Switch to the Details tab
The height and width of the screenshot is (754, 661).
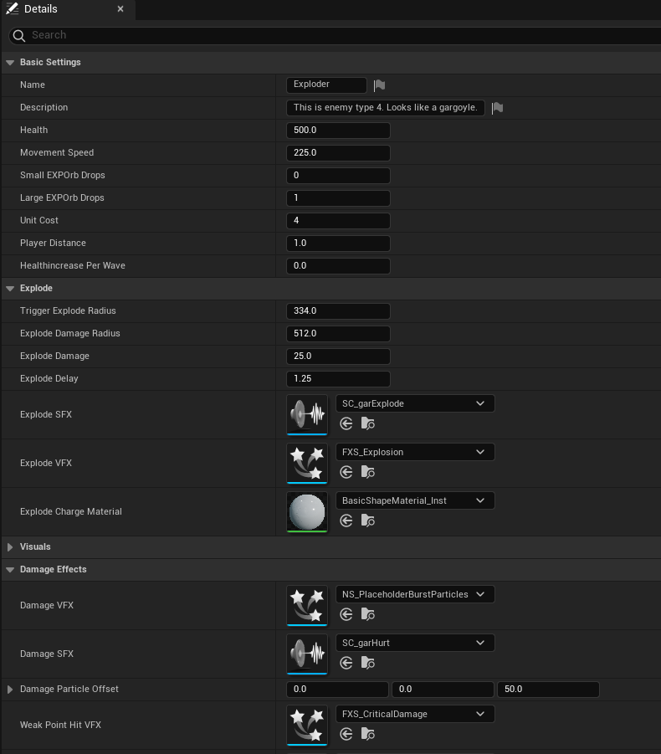click(40, 9)
